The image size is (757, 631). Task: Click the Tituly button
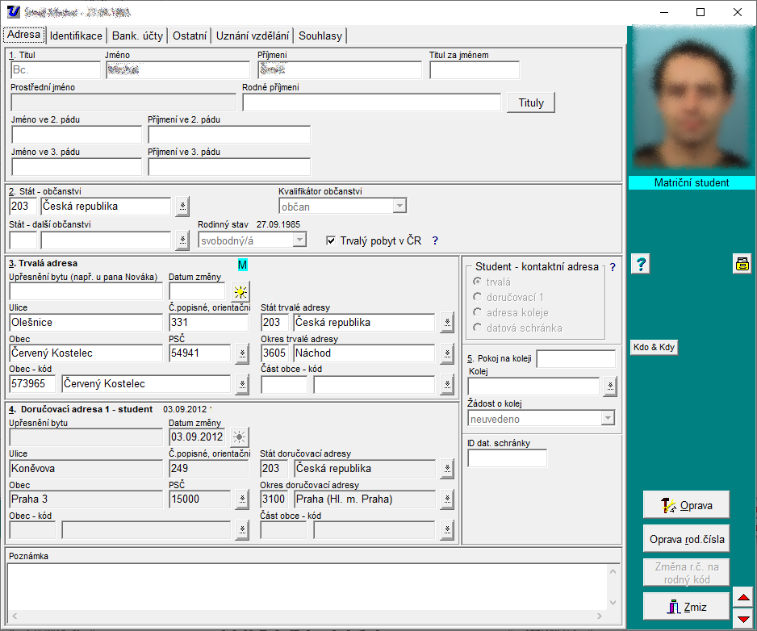[531, 103]
